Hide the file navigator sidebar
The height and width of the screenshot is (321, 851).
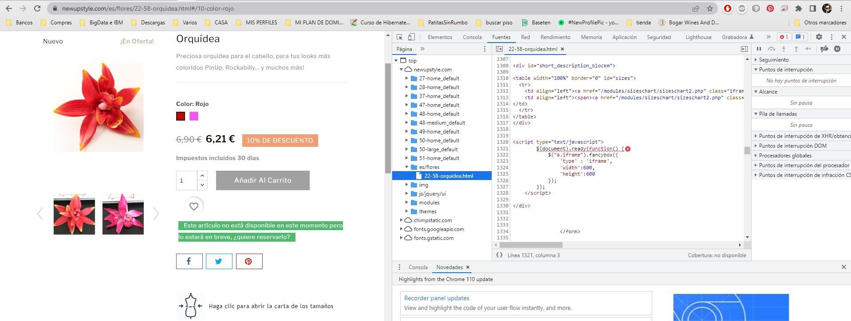pos(499,49)
